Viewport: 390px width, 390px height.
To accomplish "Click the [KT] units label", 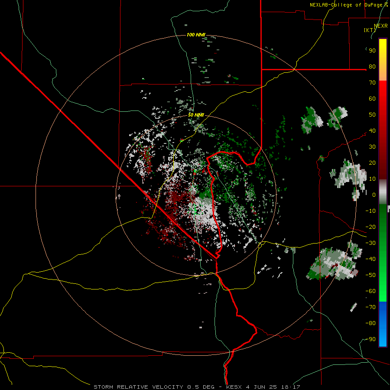I will tap(370, 30).
